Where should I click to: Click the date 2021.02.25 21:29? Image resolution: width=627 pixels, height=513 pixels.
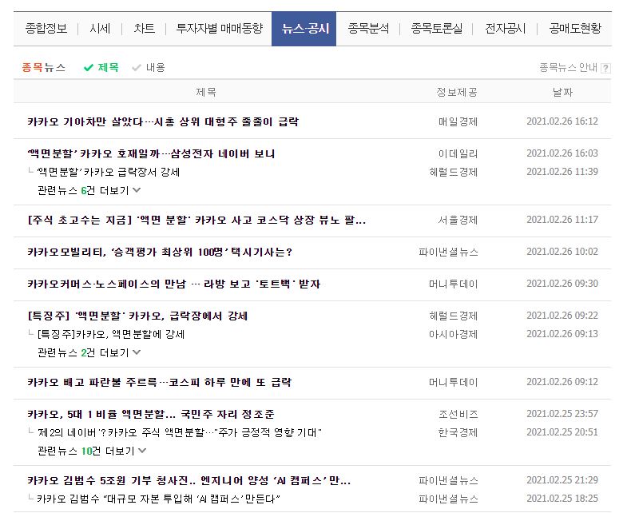pos(562,480)
